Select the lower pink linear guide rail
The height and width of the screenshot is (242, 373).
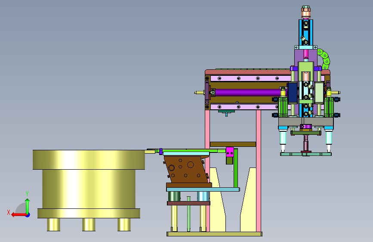(245, 107)
